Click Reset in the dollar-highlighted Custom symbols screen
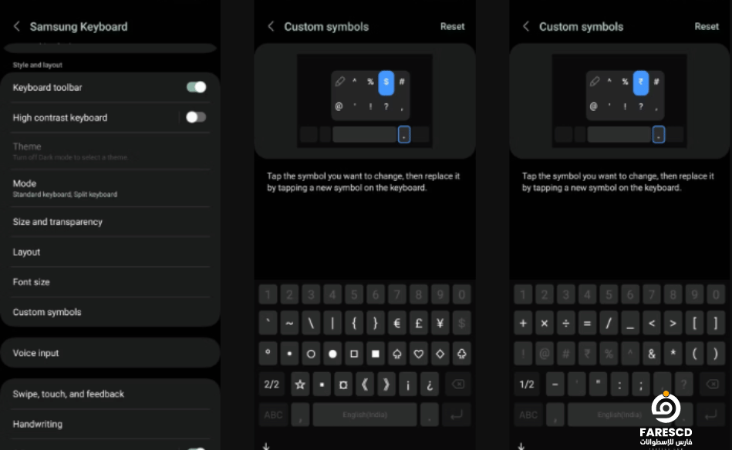This screenshot has height=450, width=732. 452,26
